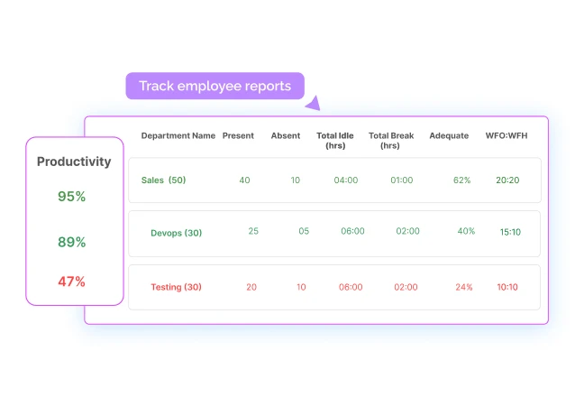The image size is (575, 397).
Task: Click the WFO:WFH column header
Action: click(507, 135)
